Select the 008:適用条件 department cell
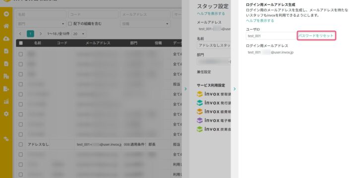This screenshot has height=178, width=357. 134,144
